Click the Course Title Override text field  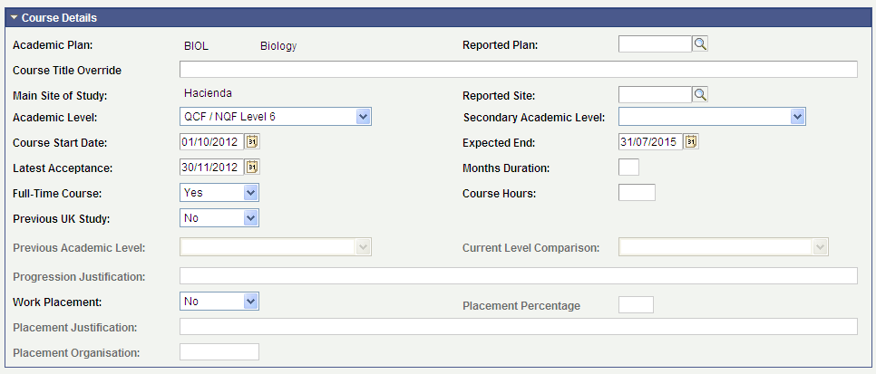pyautogui.click(x=518, y=70)
